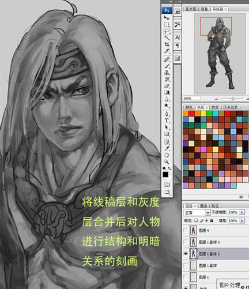Switch to the History tab 历史记录

click(x=231, y=107)
